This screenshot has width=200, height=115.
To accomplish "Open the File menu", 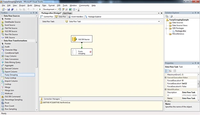I will (x=3, y=5).
